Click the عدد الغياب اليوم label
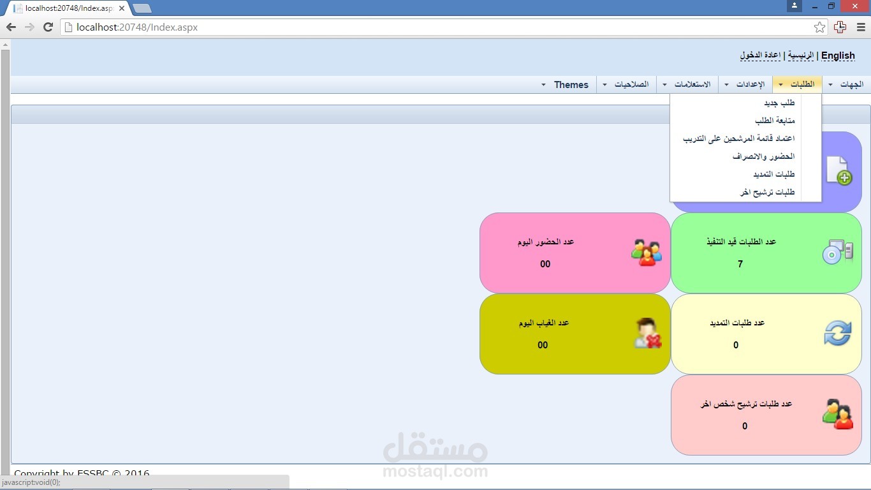 544,323
